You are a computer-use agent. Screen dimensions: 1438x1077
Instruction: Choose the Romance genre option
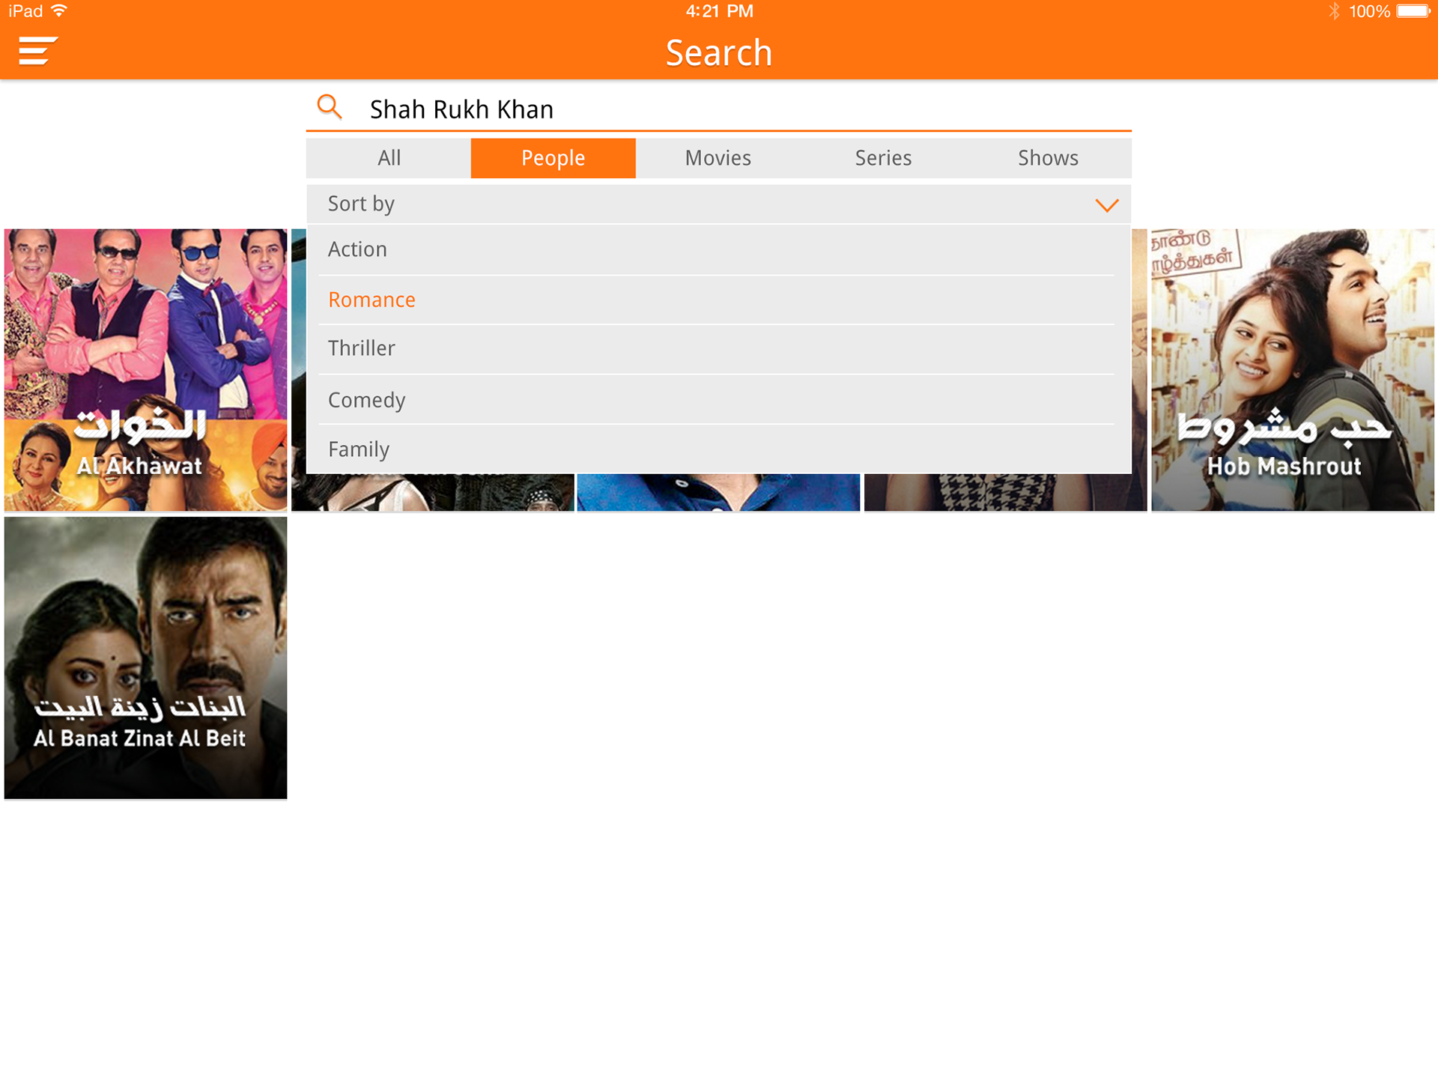(371, 300)
